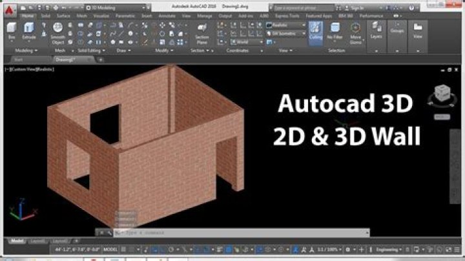
Task: Select the Move Gizmo tool
Action: click(x=355, y=30)
